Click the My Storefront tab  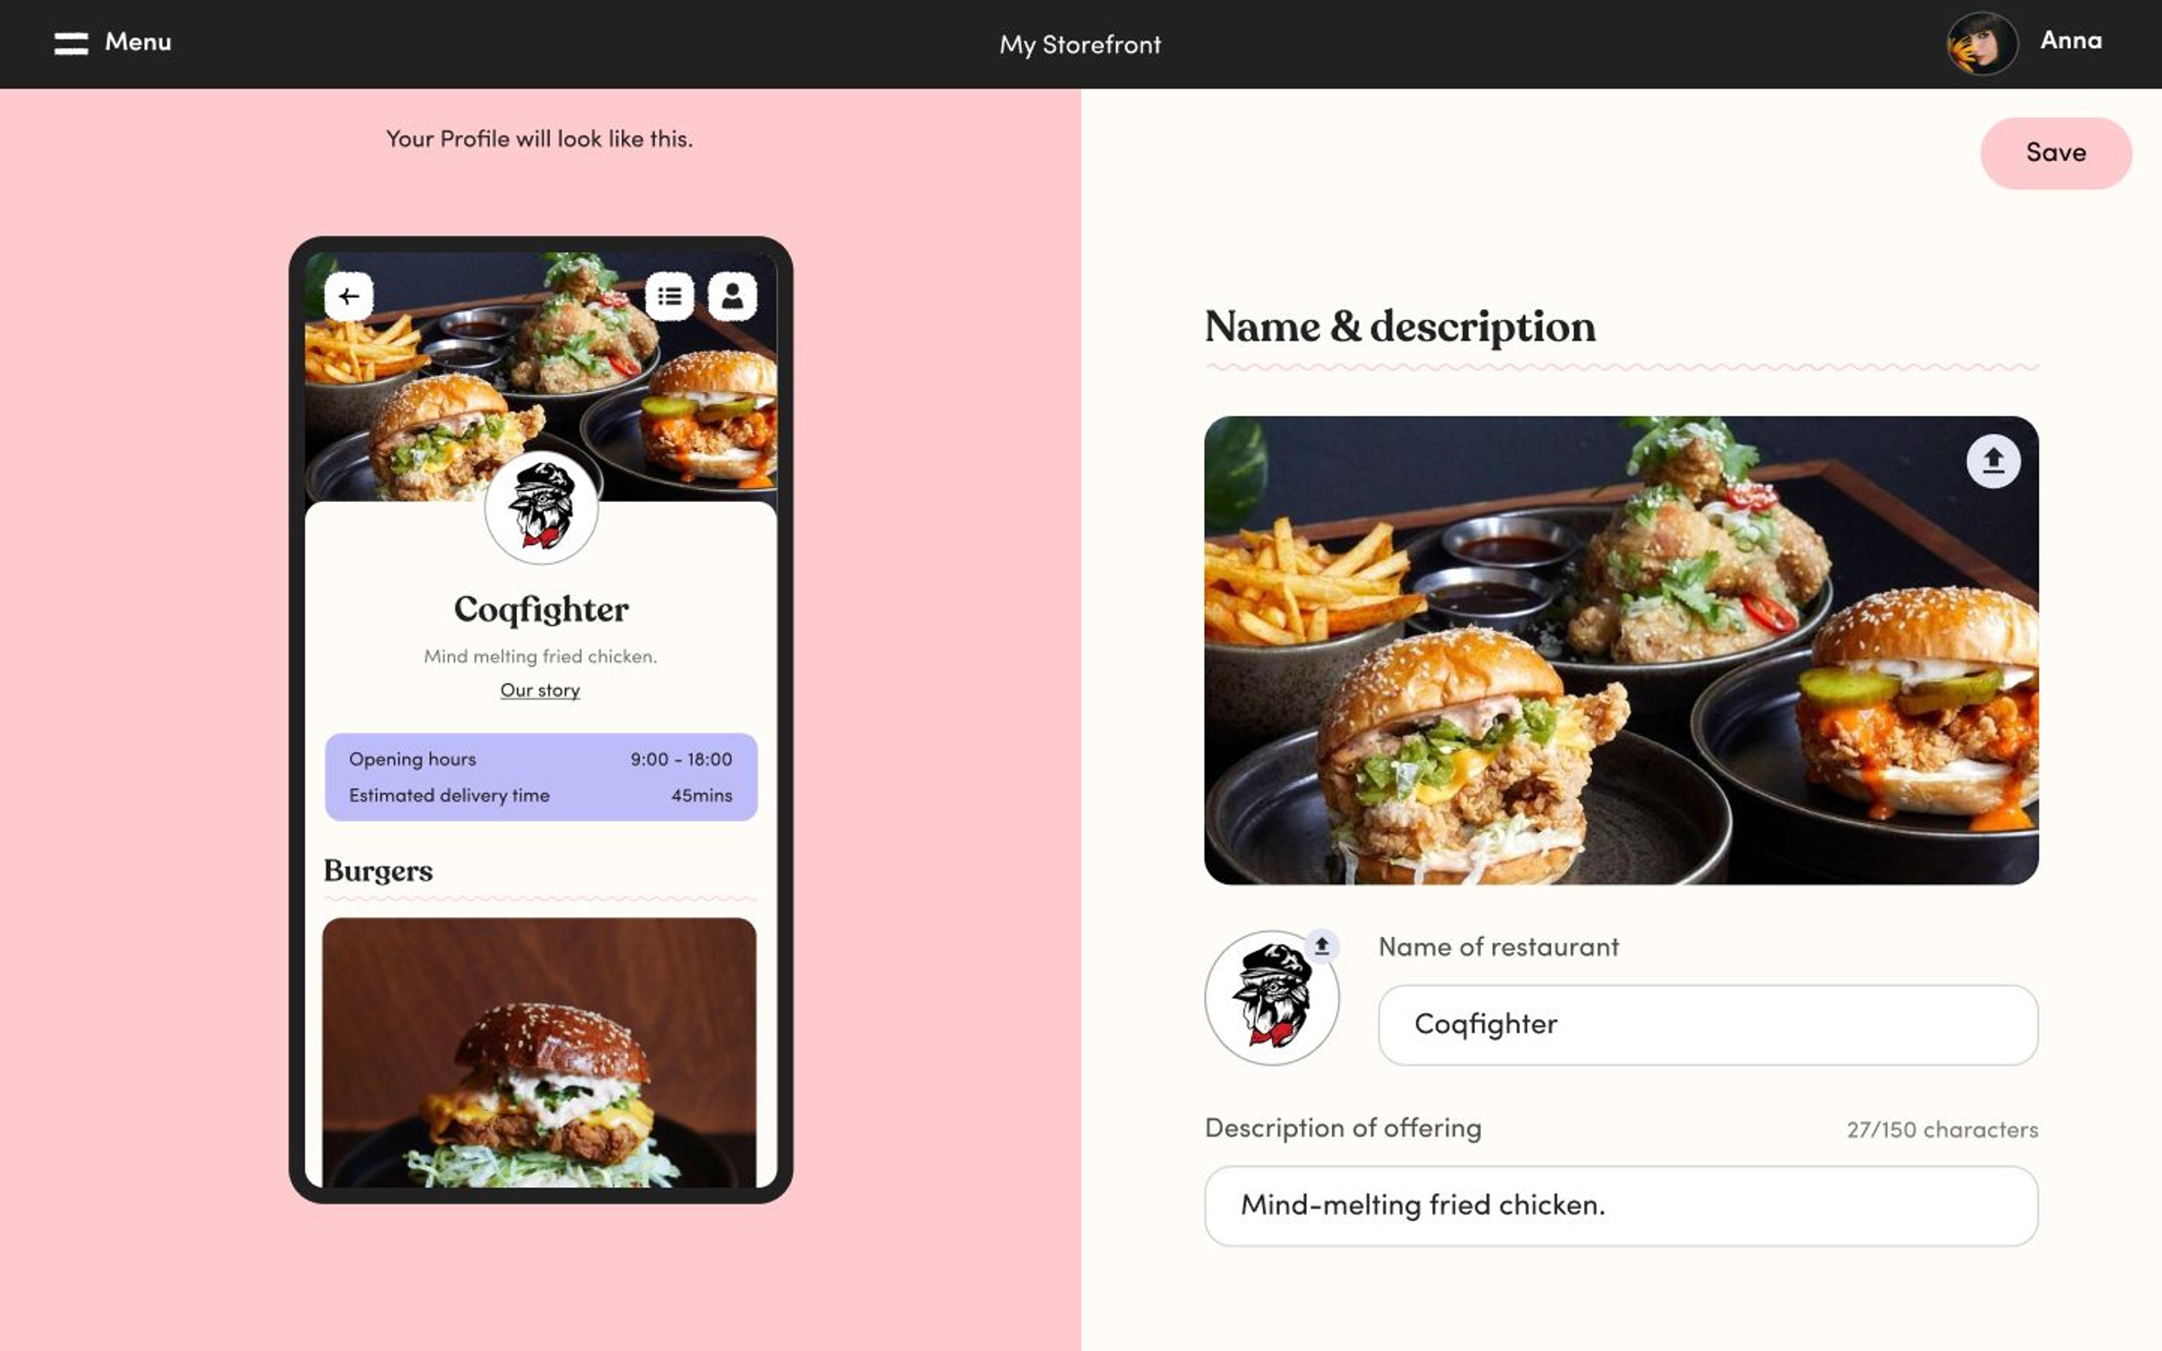tap(1080, 43)
